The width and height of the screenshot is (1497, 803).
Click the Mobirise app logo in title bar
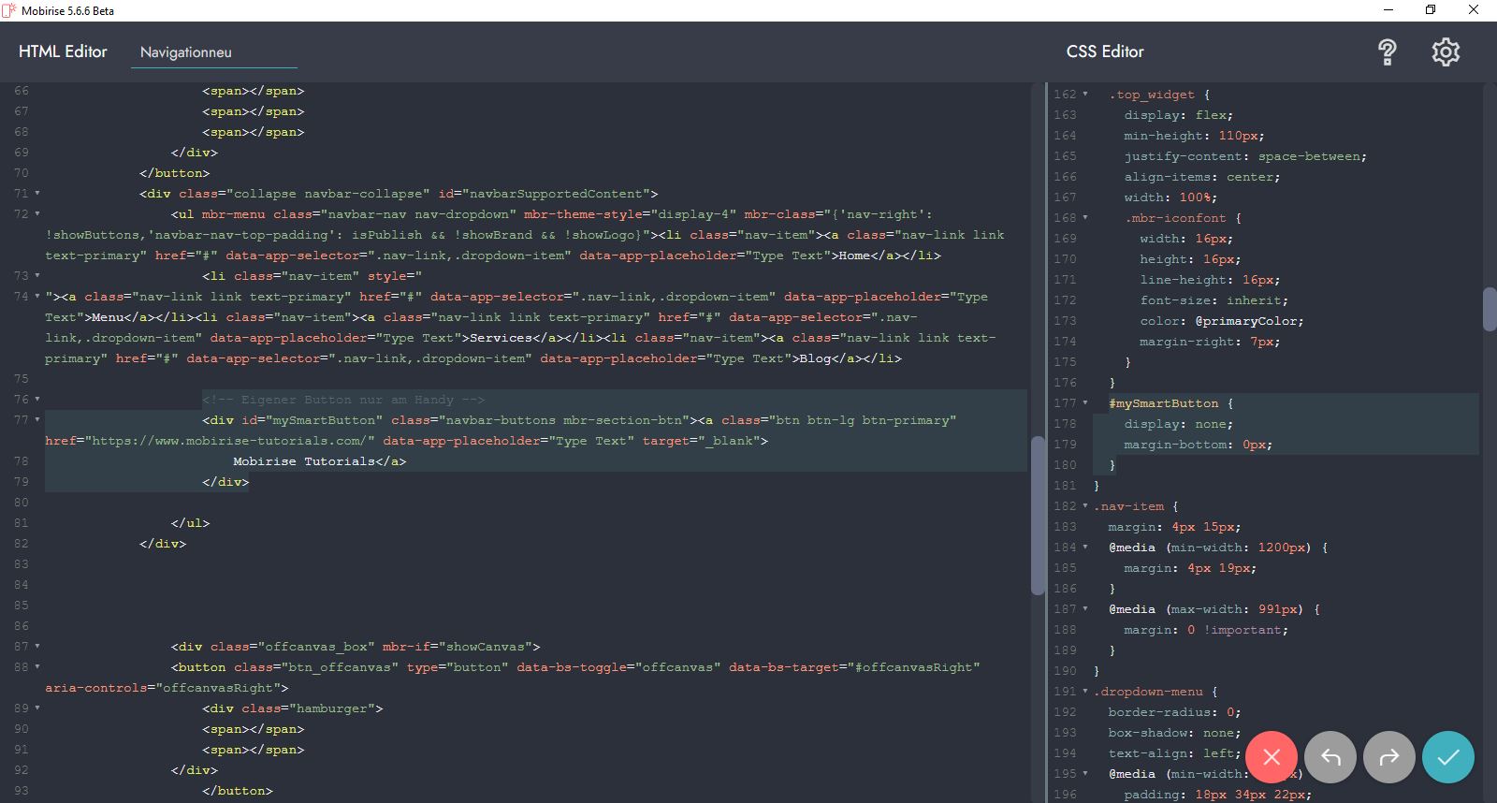(x=9, y=10)
